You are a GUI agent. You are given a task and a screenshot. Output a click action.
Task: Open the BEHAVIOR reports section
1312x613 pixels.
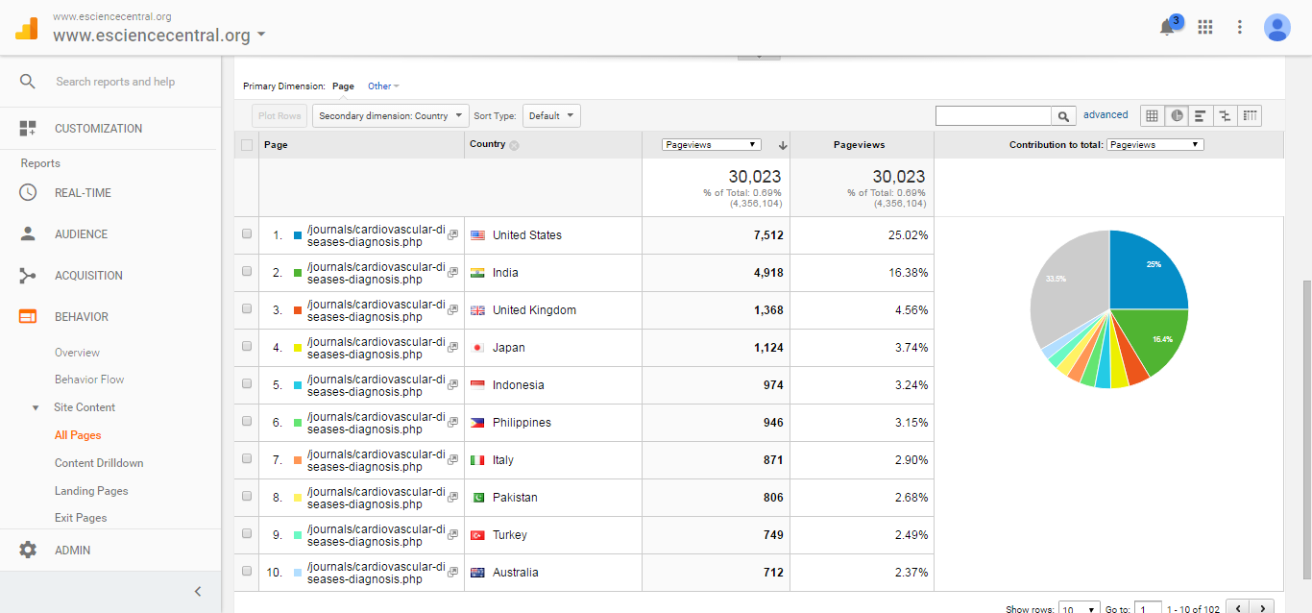81,317
